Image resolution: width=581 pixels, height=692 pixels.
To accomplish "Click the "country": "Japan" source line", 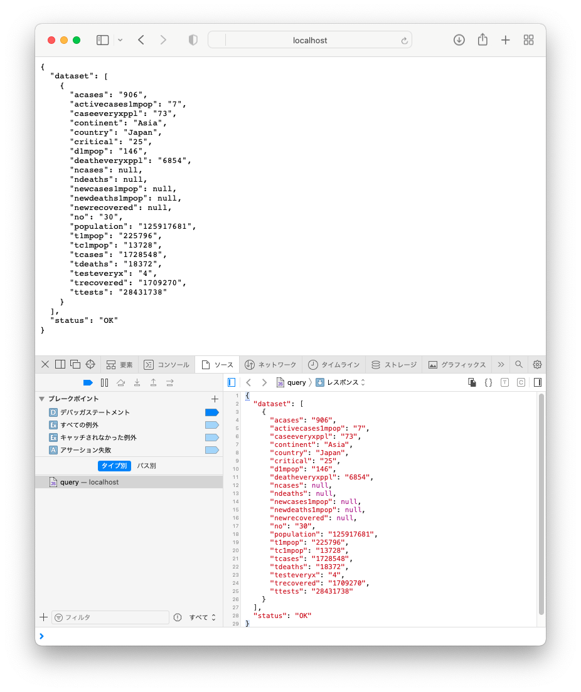I will 309,453.
